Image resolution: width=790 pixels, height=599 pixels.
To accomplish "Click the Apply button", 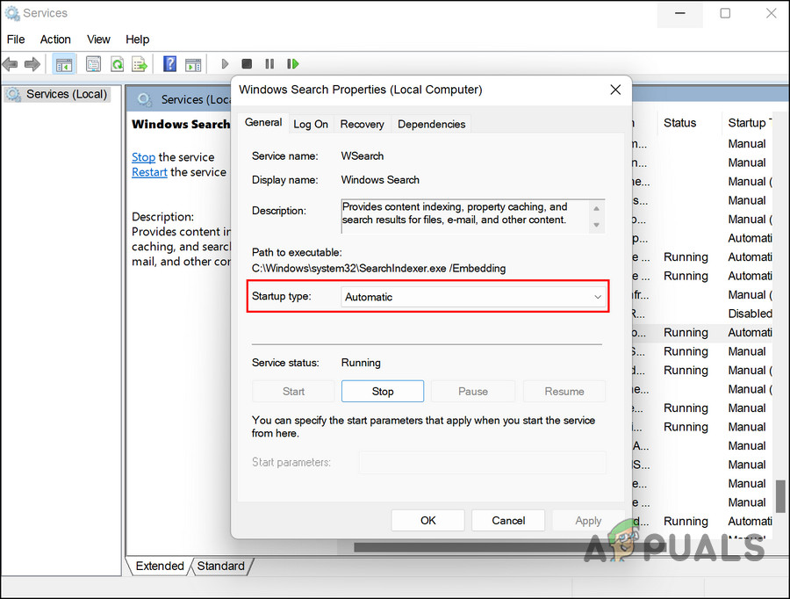I will pyautogui.click(x=588, y=520).
